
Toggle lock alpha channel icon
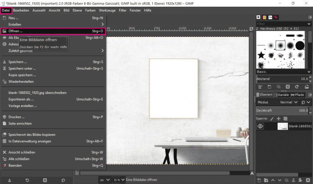coord(286,118)
